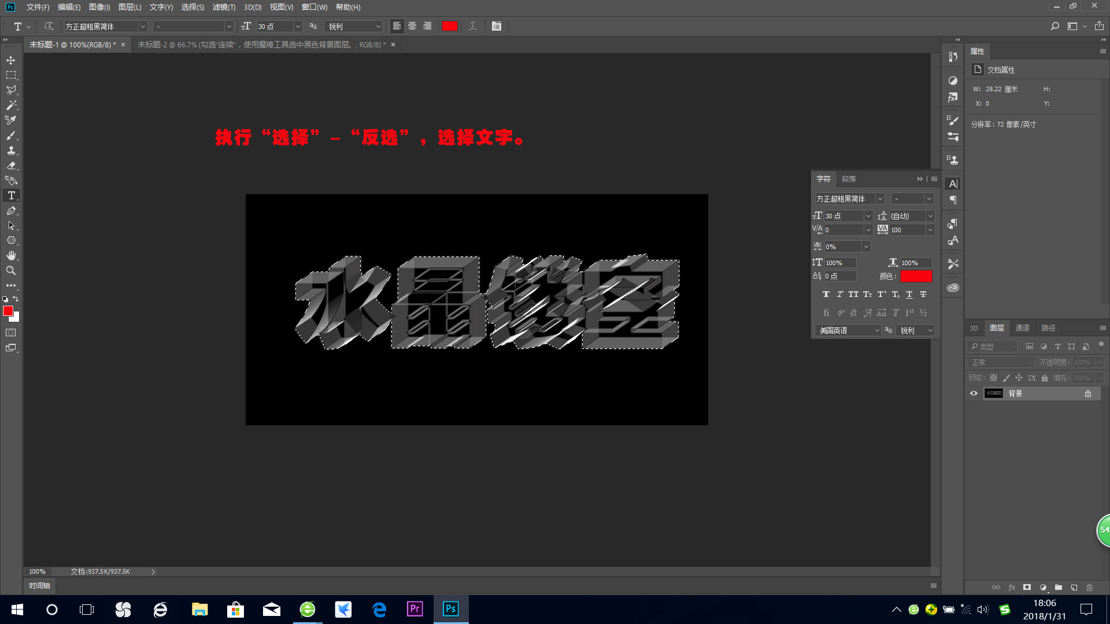Screen dimensions: 1110x624
Task: Select the Magic Wand tool
Action: click(x=11, y=105)
